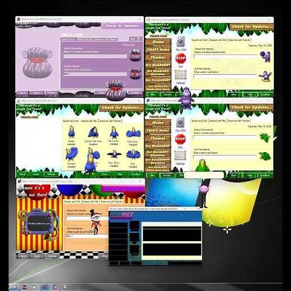Click green parrot surf icon in PeedyLAND

tap(265, 156)
